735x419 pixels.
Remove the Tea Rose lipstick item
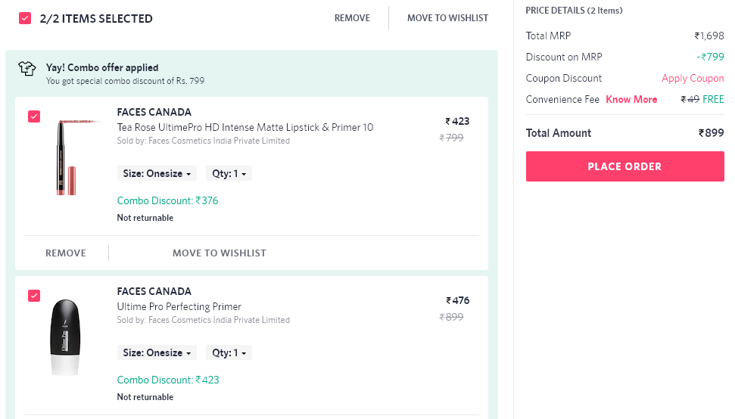[66, 253]
